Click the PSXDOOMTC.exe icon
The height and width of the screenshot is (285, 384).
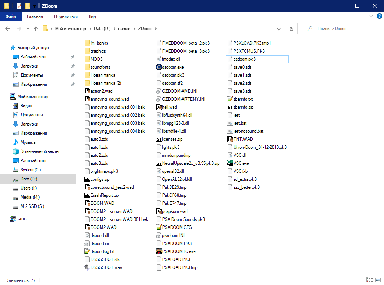coord(159,251)
